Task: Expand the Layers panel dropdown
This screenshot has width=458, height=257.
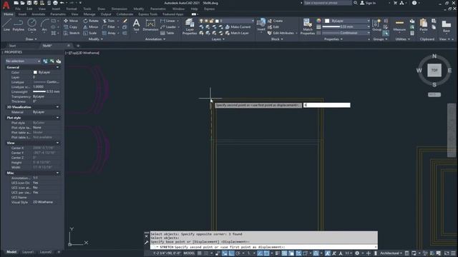Action: (218, 39)
